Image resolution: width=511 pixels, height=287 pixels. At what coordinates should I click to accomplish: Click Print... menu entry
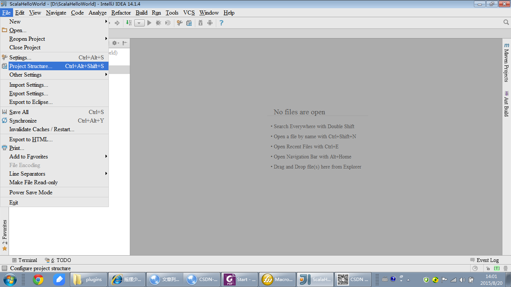55,148
